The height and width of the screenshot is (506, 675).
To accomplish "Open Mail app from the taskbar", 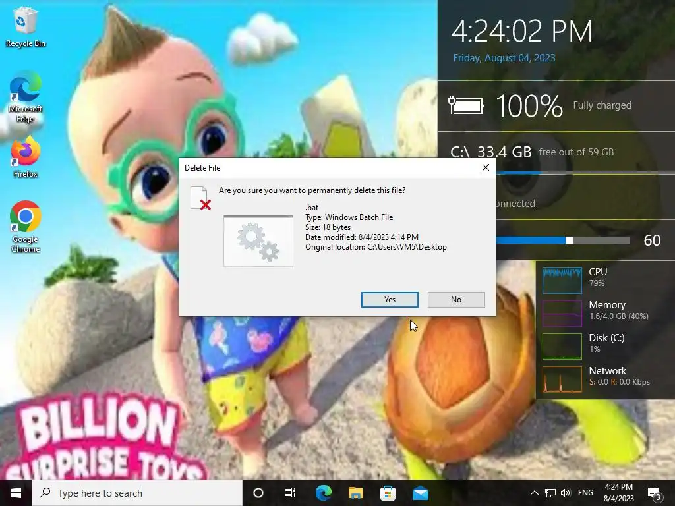I will pyautogui.click(x=421, y=493).
